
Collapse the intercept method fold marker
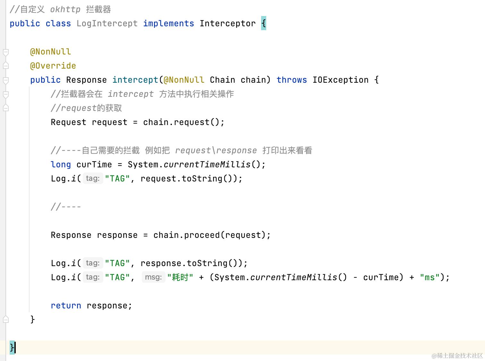click(x=5, y=80)
